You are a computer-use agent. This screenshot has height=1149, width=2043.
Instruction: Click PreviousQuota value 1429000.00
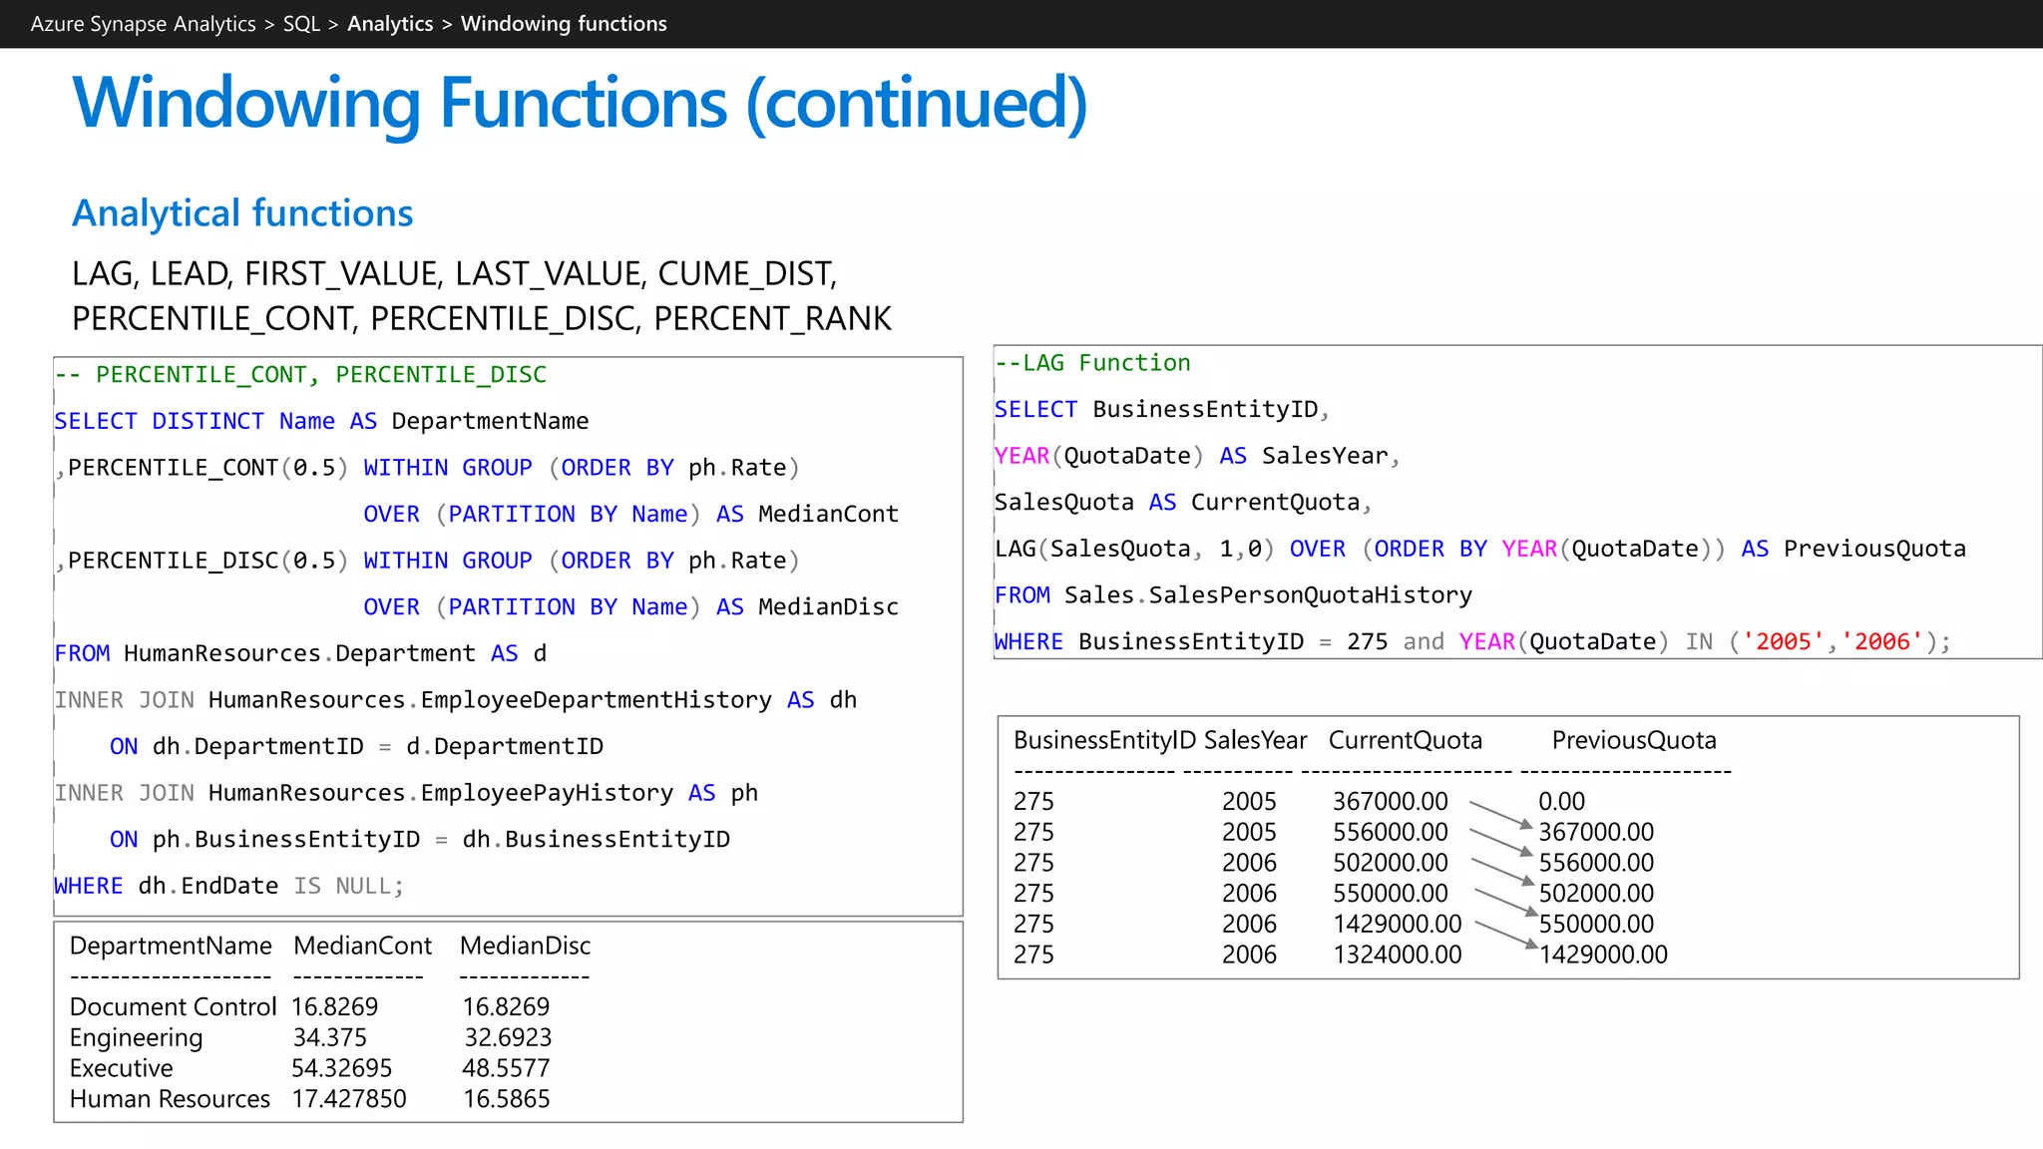click(x=1603, y=955)
